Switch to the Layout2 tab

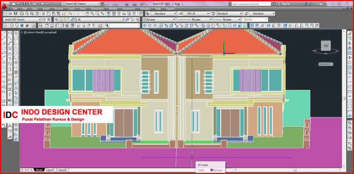click(63, 170)
